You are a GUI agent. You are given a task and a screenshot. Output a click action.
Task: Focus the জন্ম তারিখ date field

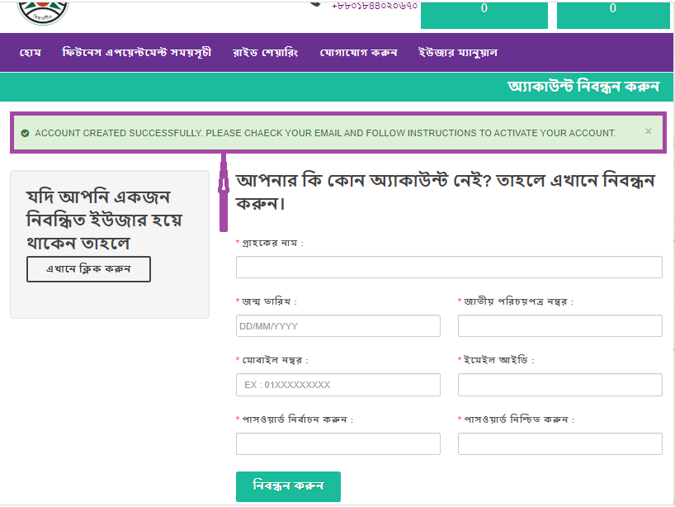point(338,326)
